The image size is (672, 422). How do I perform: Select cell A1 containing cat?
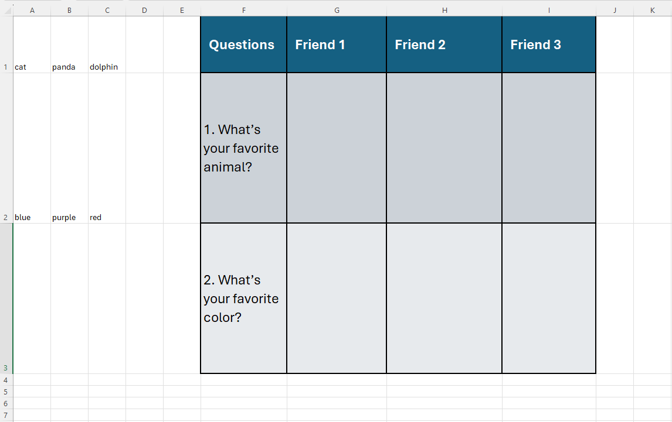click(x=32, y=44)
